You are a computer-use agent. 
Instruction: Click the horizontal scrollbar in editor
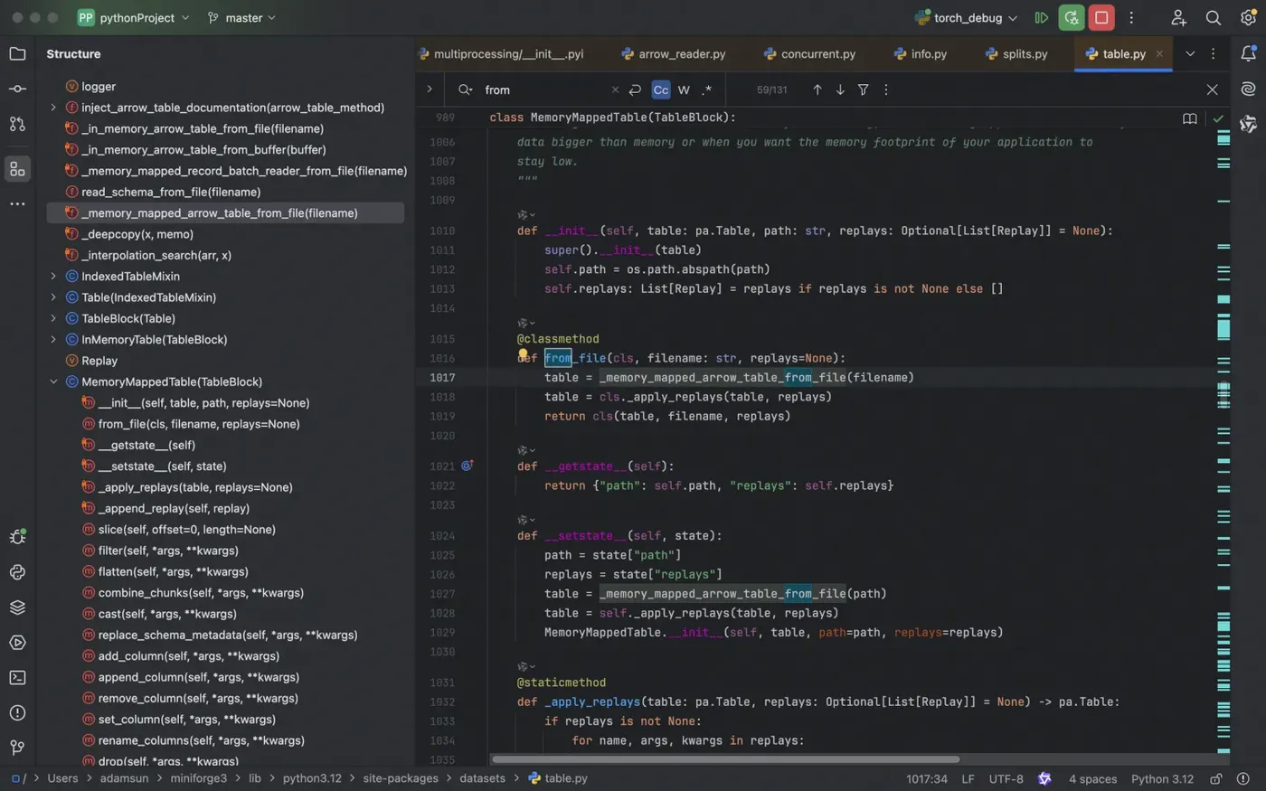tap(724, 759)
